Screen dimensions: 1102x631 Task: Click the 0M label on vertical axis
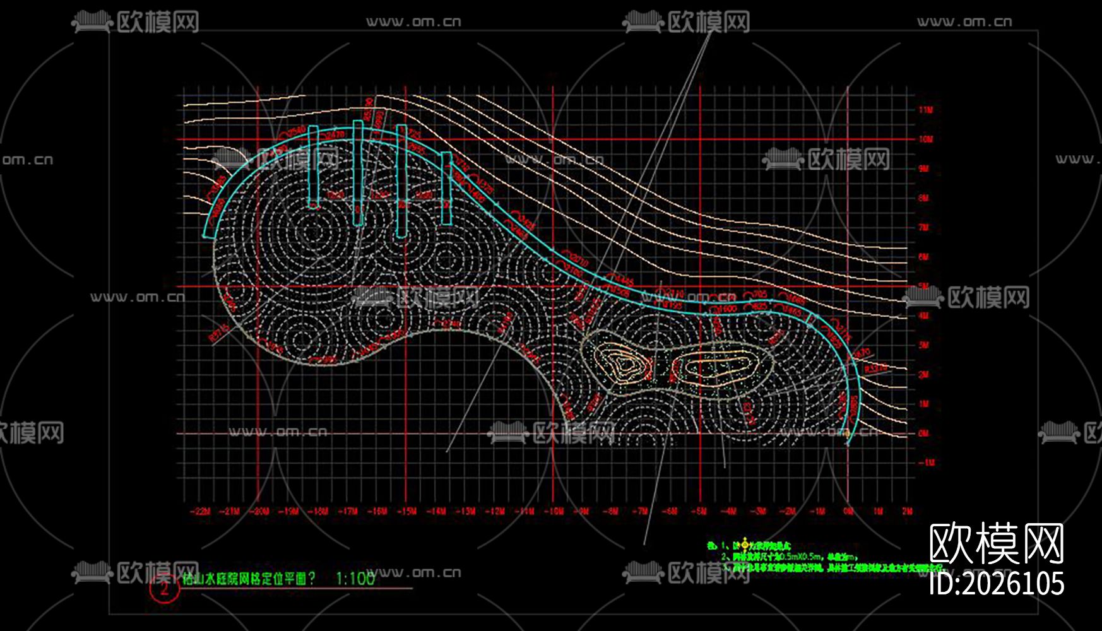(924, 433)
